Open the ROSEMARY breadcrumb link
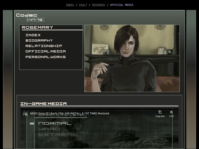The width and height of the screenshot is (199, 149). [99, 5]
